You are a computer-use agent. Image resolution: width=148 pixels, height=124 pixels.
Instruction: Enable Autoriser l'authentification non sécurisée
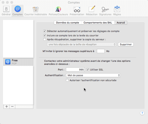click(x=67, y=80)
